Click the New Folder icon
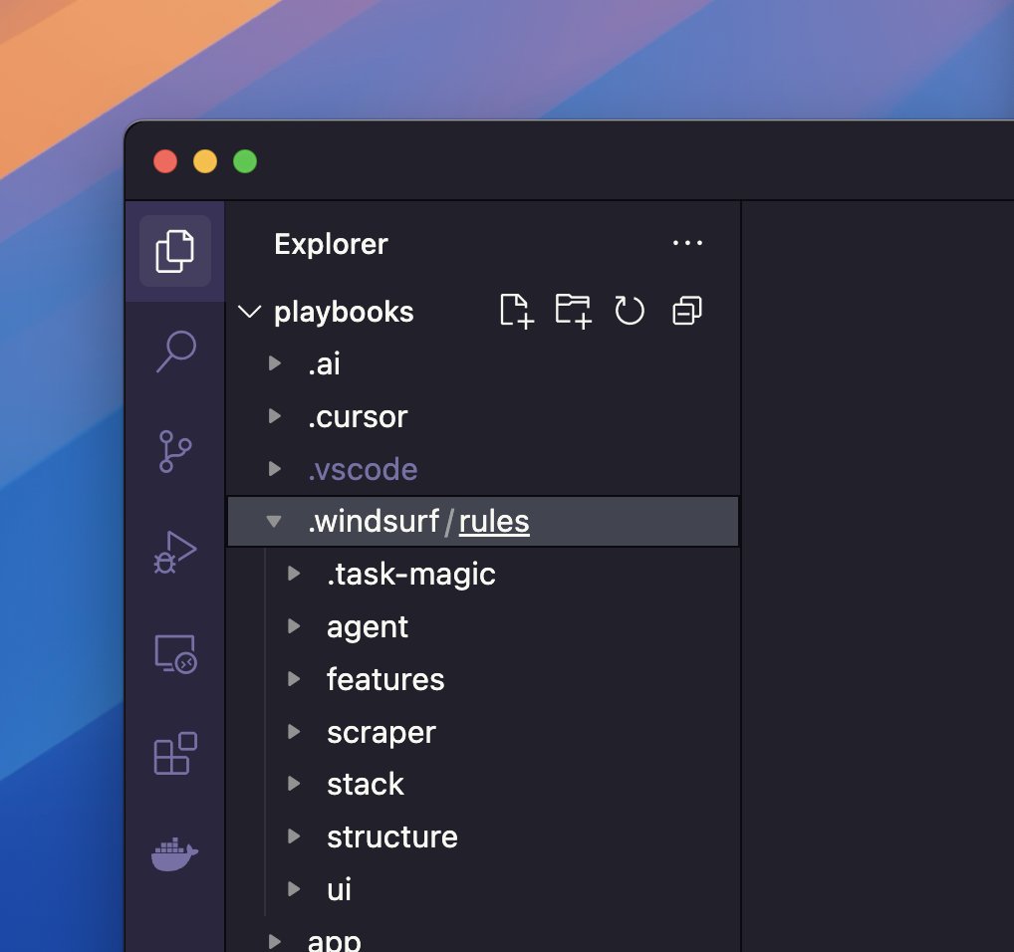Viewport: 1014px width, 952px height. click(x=573, y=311)
